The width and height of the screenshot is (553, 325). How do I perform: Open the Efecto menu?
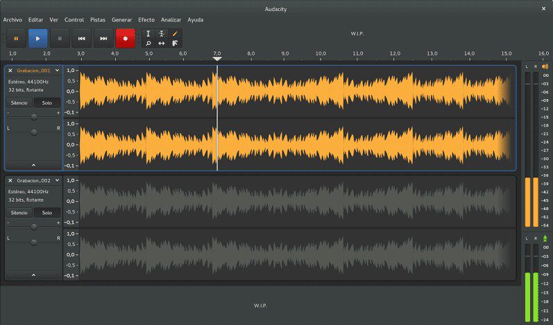tap(146, 19)
